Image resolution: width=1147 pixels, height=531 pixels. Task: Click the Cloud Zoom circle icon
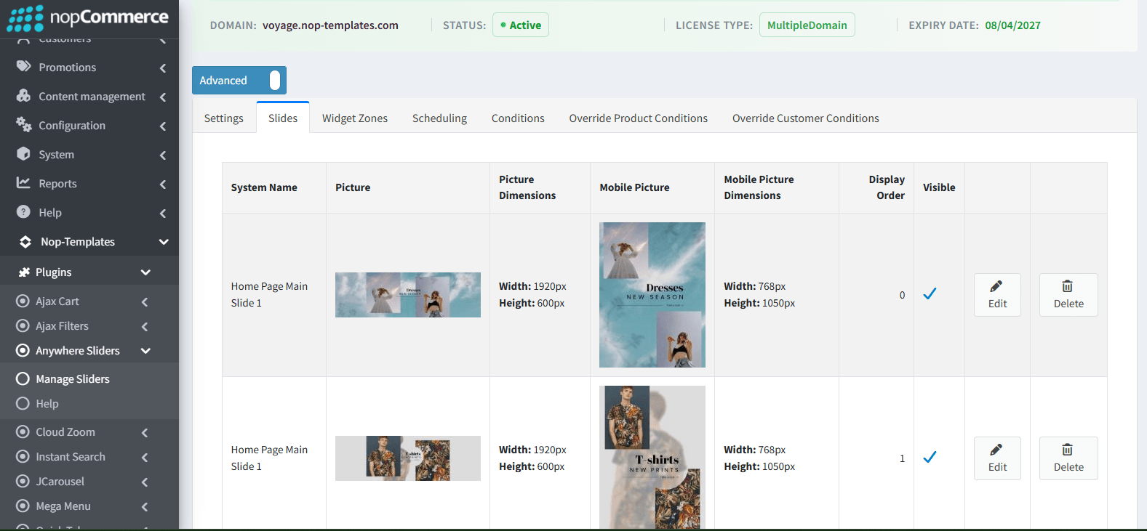(x=23, y=431)
